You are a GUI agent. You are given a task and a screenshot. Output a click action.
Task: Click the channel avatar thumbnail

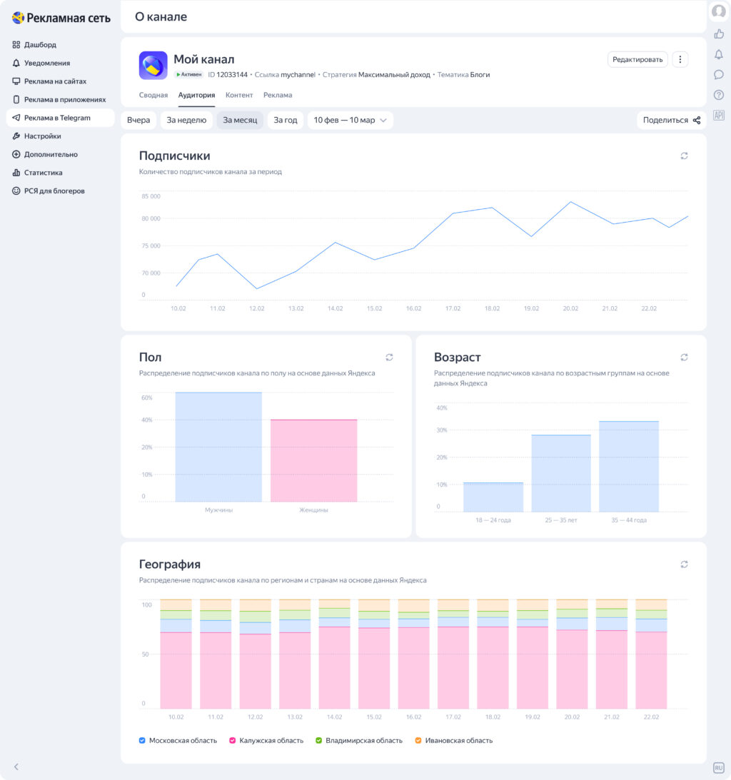tap(153, 65)
